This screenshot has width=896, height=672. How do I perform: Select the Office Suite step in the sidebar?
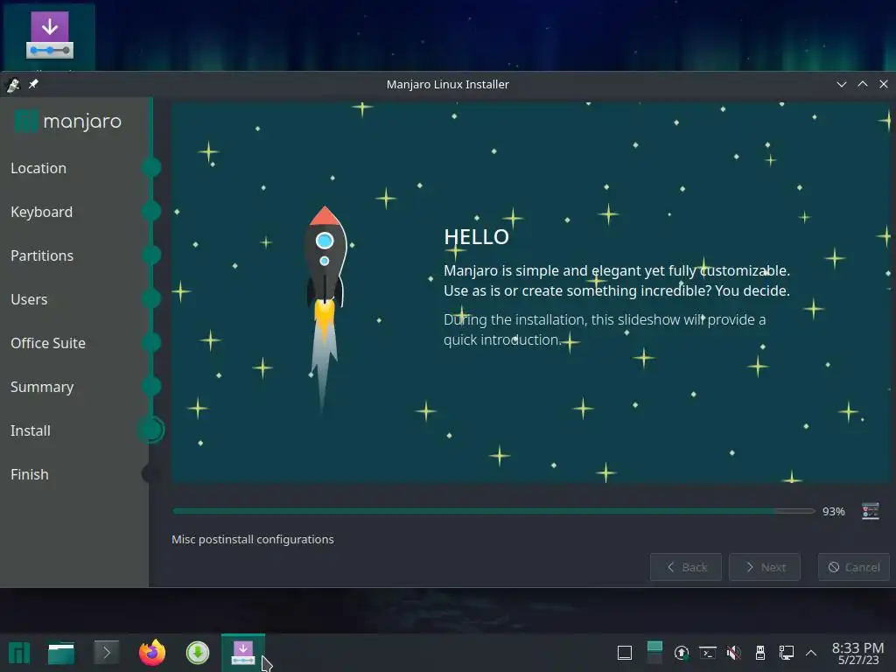tap(48, 343)
